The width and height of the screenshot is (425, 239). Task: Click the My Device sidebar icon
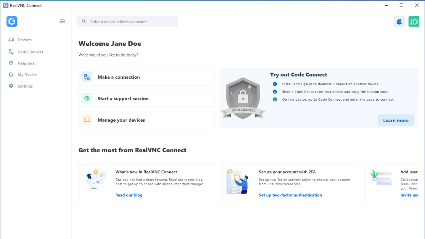tap(11, 75)
